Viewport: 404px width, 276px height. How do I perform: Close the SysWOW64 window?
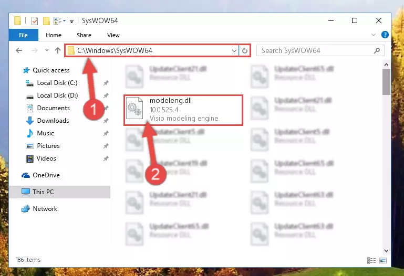coord(378,20)
